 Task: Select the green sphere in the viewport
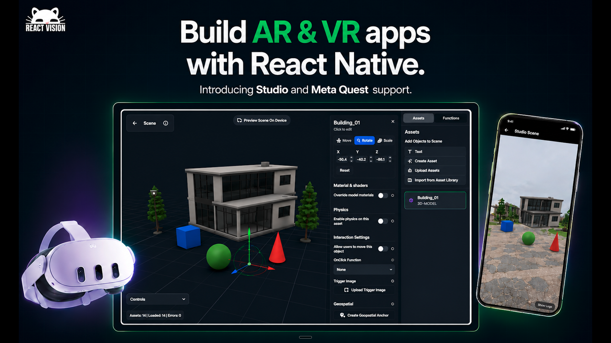pyautogui.click(x=219, y=256)
